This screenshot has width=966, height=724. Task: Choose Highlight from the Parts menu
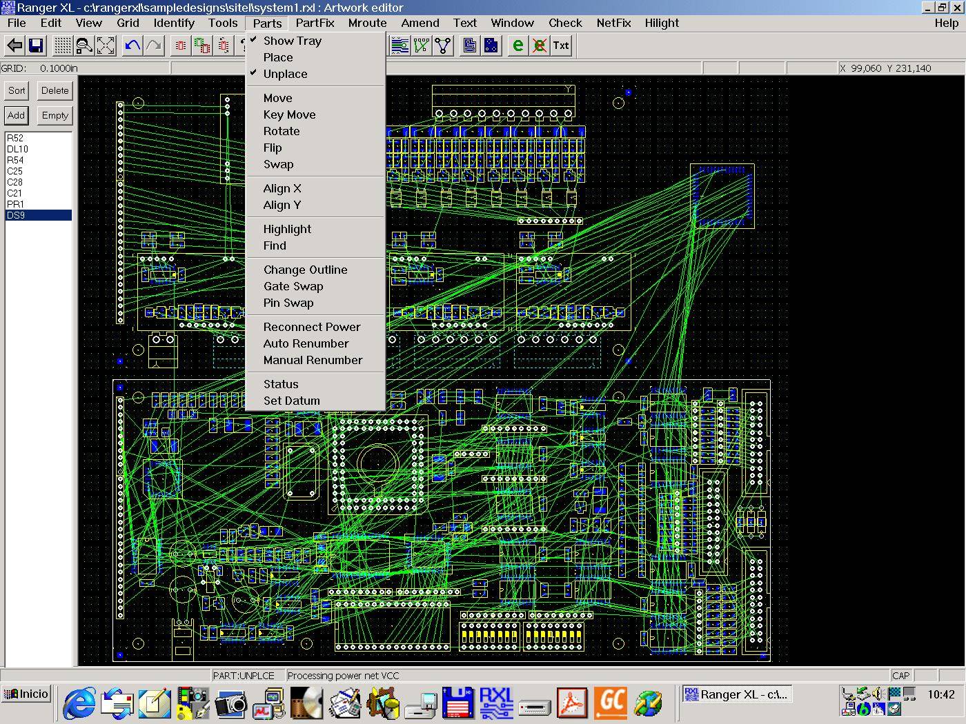pyautogui.click(x=315, y=229)
